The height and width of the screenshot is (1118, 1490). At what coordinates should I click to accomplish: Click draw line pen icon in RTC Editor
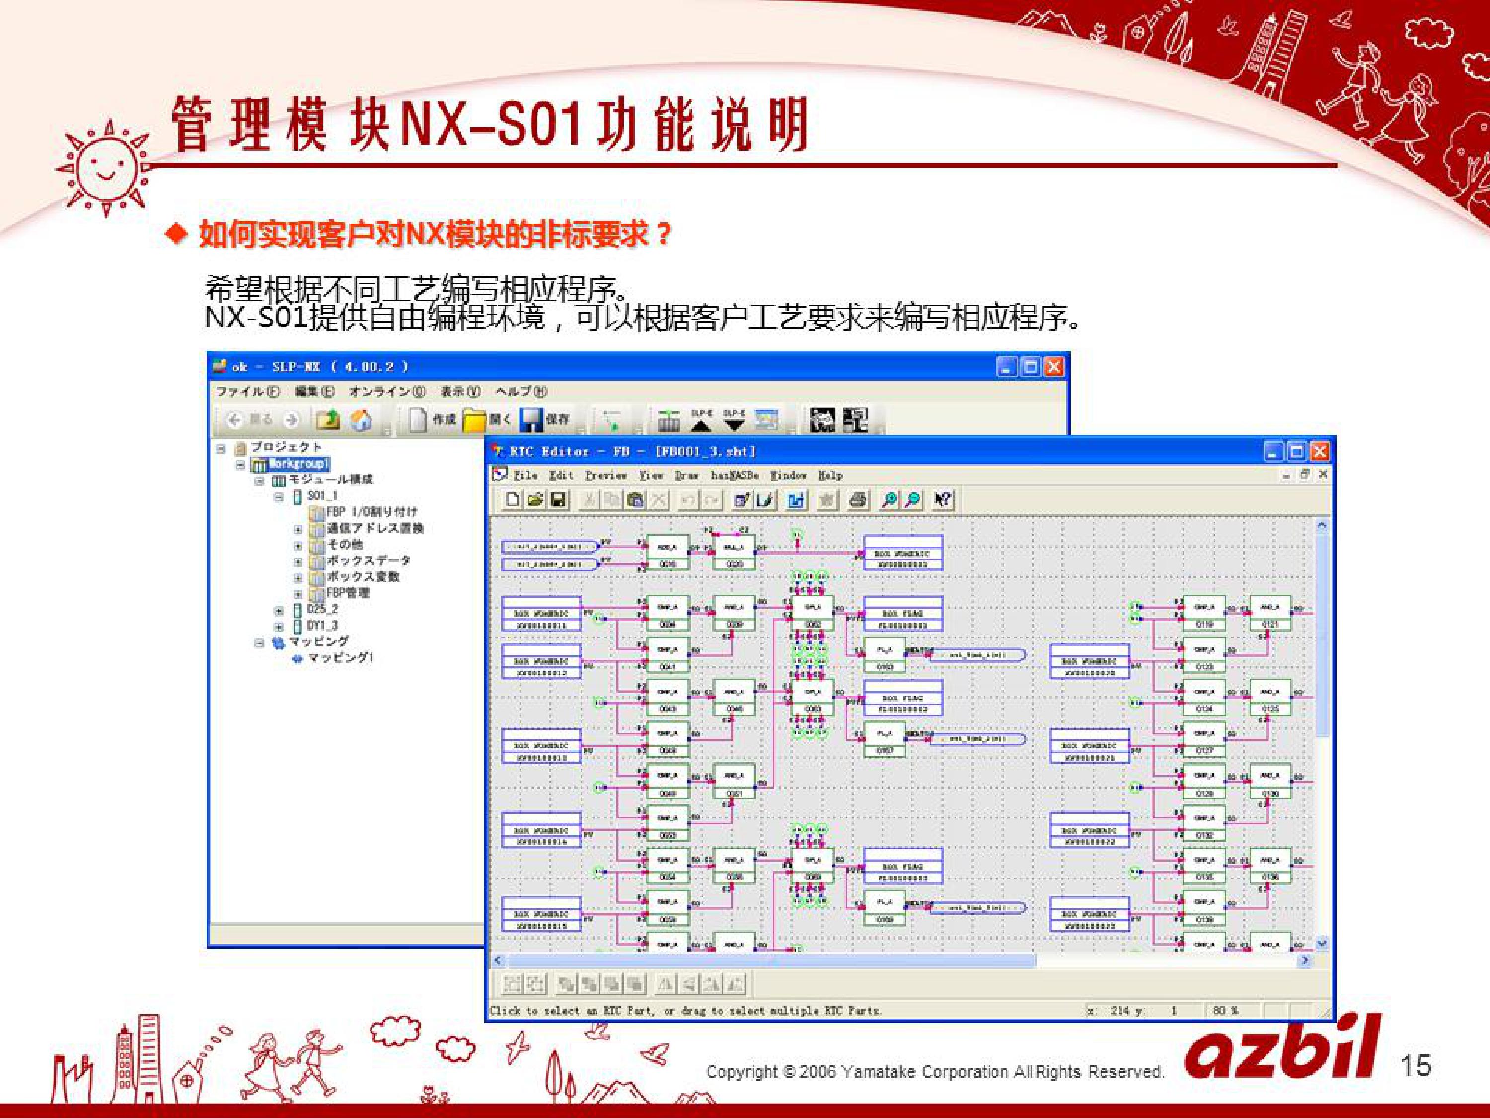tap(765, 499)
